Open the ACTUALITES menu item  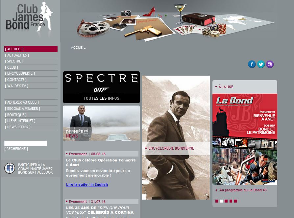tap(17, 55)
